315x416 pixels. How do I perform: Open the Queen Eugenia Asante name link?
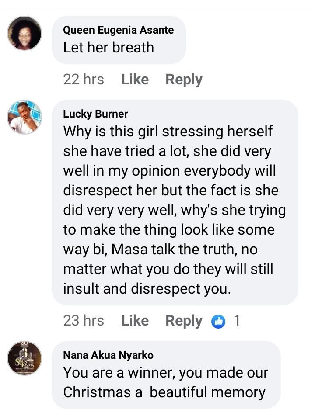click(x=118, y=30)
